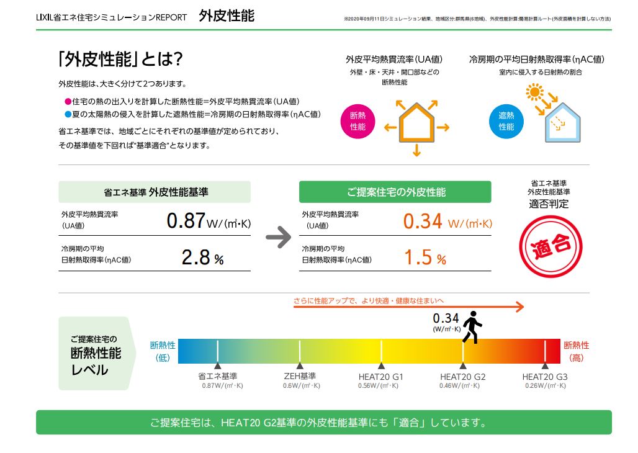Screen dimensions: 638x453
Task: Click the large black 0.87 W/(㎡·K) value
Action: tap(209, 221)
